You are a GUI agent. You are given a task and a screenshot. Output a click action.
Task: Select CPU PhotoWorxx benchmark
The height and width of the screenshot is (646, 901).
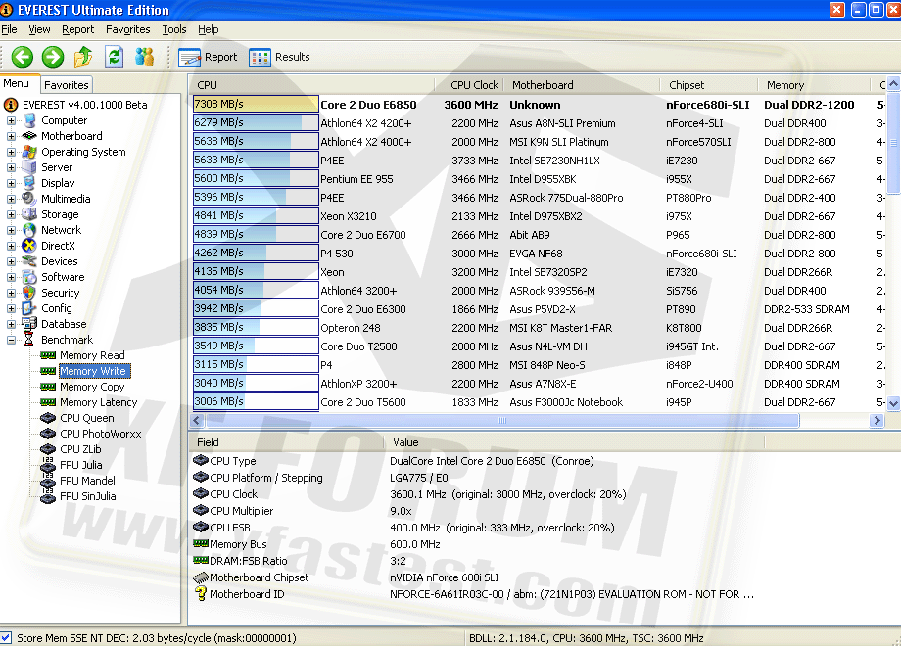tap(101, 434)
